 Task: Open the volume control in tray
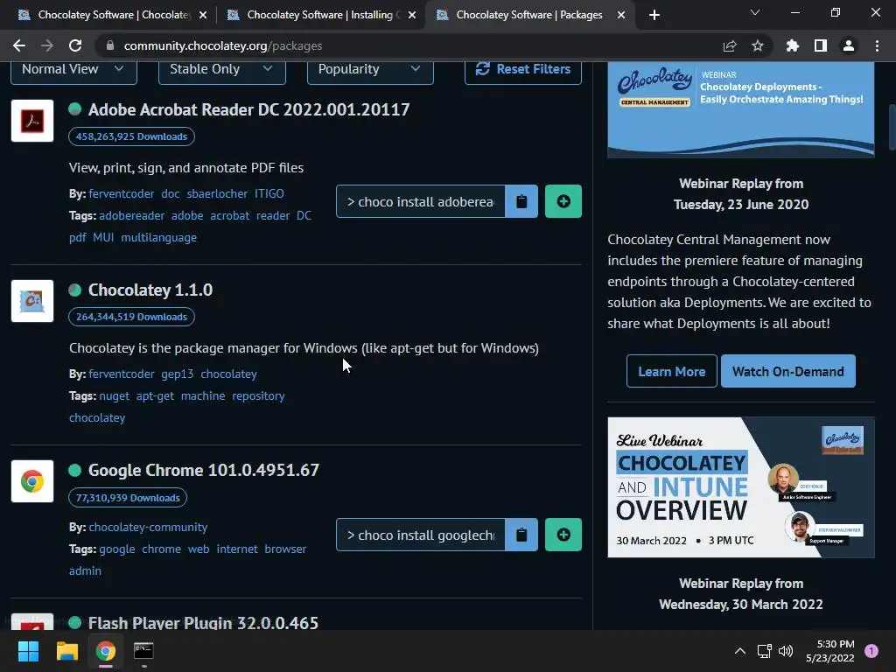(x=786, y=651)
